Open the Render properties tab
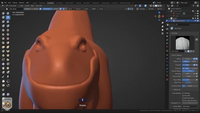The height and width of the screenshot is (113, 200). (167, 33)
